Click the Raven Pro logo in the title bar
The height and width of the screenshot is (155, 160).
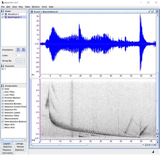pyautogui.click(x=3, y=2)
